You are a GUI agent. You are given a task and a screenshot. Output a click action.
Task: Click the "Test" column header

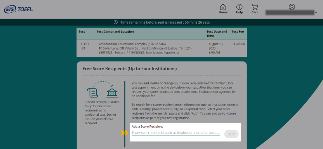[x=82, y=32]
